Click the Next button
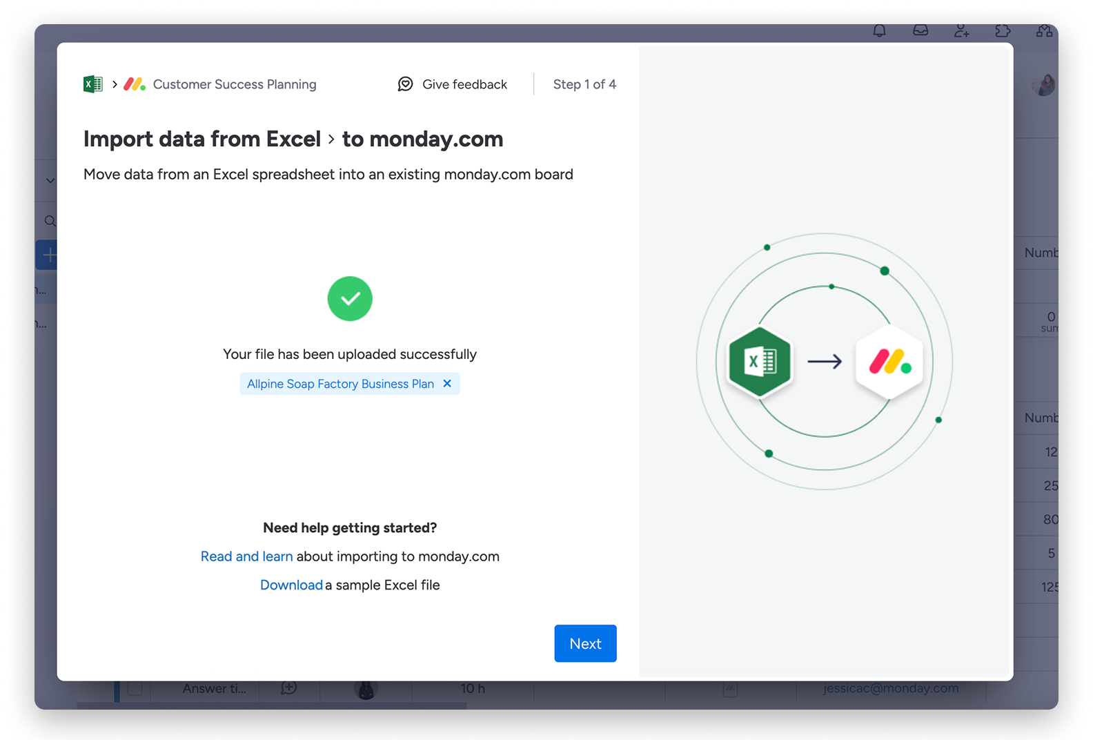The image size is (1093, 740). point(585,643)
